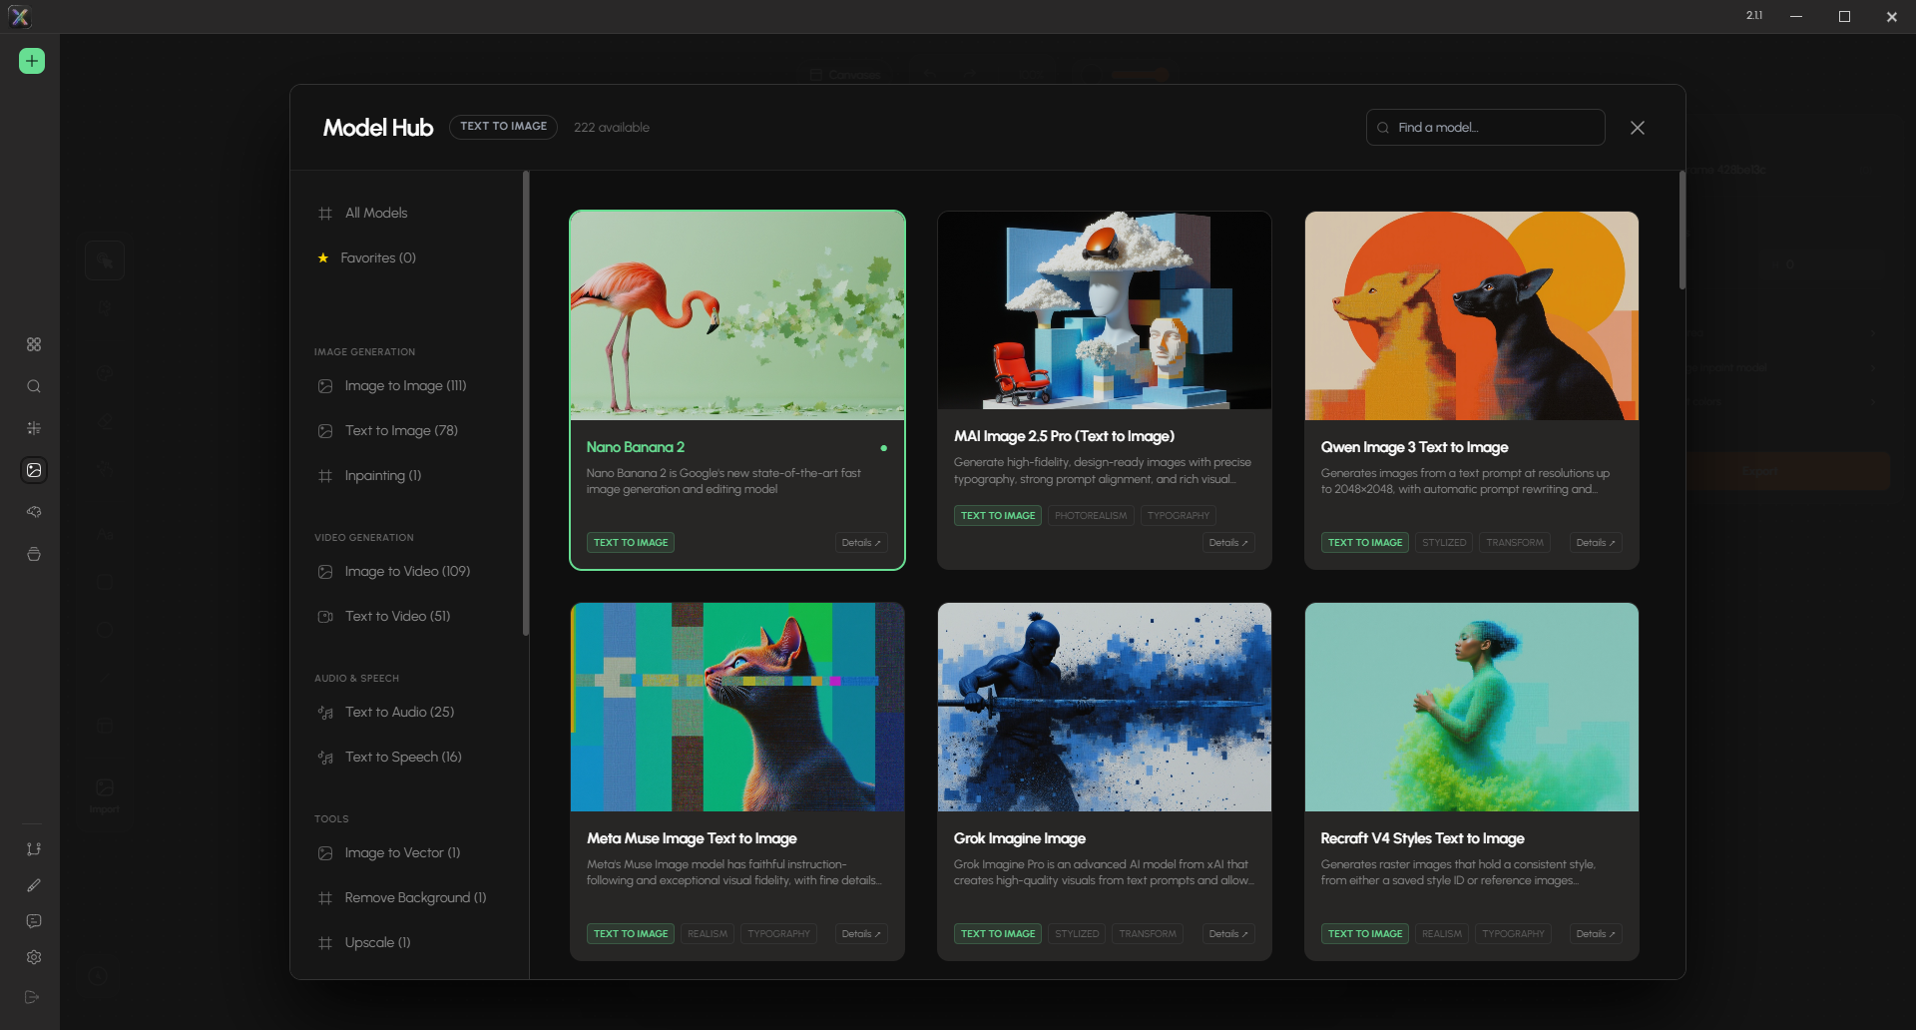The width and height of the screenshot is (1916, 1030).
Task: Click the TEXT TO IMAGE filter pill in header
Action: click(503, 127)
